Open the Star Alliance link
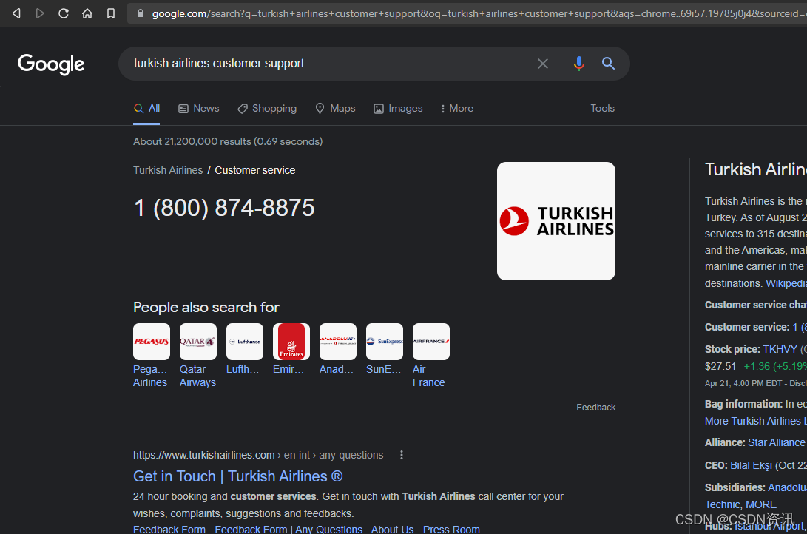The width and height of the screenshot is (807, 534). click(776, 442)
